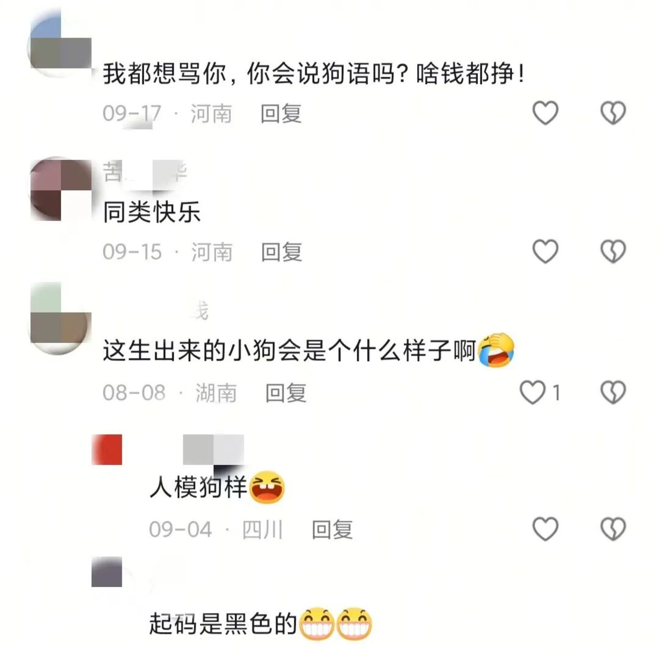Like the 人模狗样 reply

(x=545, y=529)
